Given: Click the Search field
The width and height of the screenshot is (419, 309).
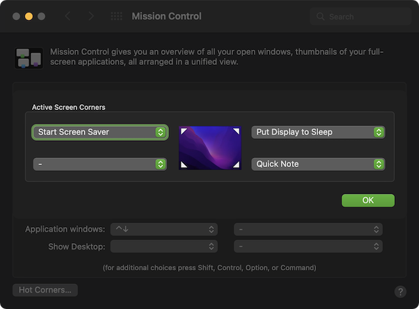Looking at the screenshot, I should pos(361,16).
